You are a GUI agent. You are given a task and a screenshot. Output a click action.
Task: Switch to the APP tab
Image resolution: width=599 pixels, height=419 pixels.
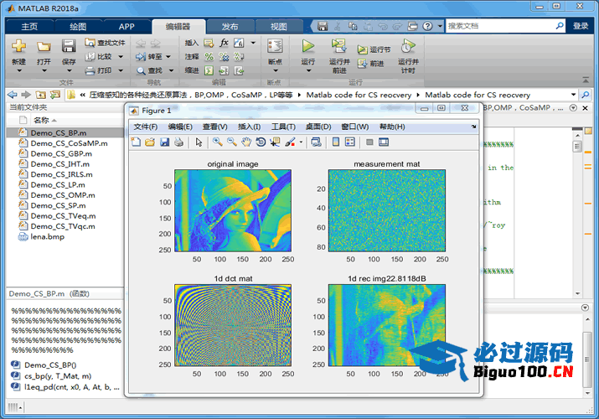tap(127, 26)
